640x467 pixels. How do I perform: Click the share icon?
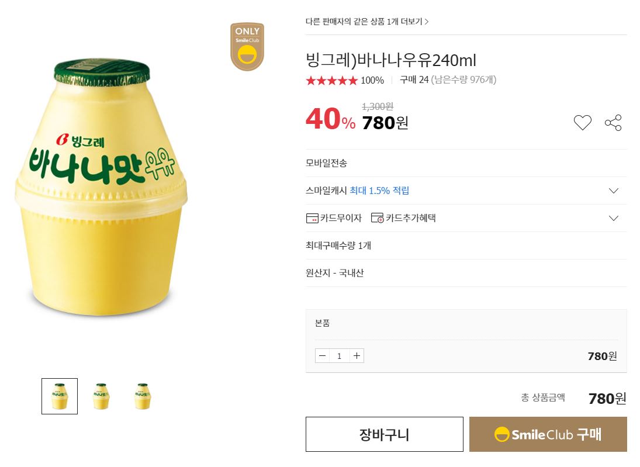click(x=613, y=123)
